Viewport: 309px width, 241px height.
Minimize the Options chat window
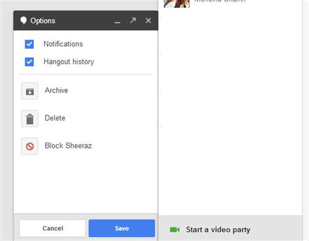[117, 22]
